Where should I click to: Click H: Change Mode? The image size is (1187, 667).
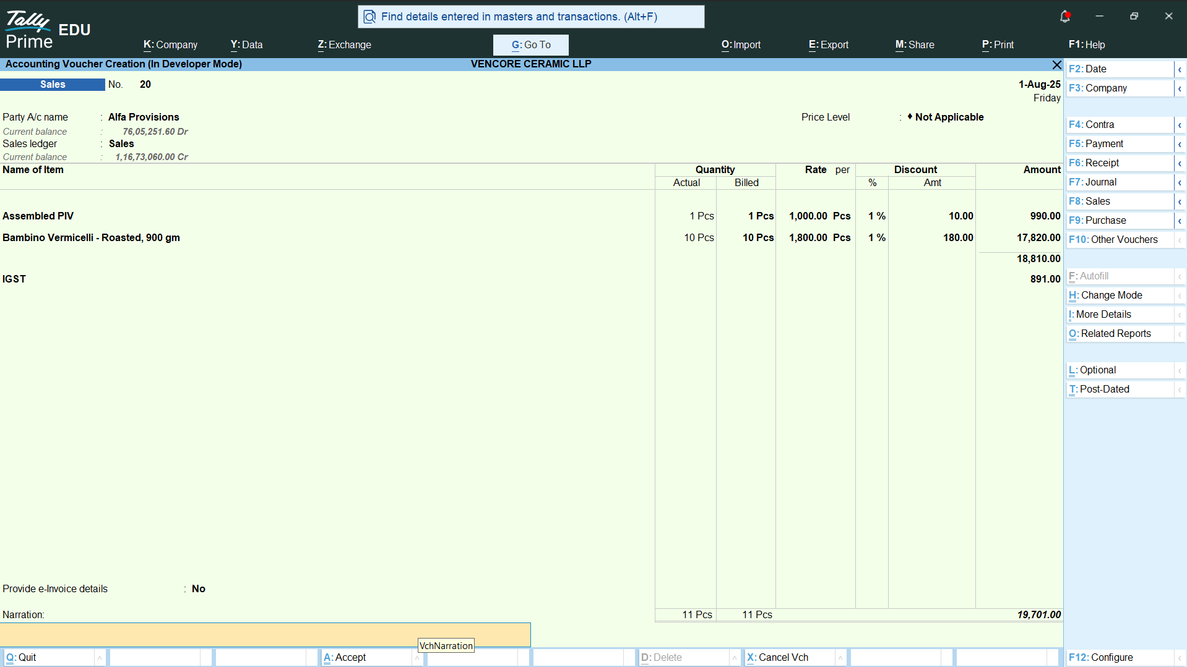click(x=1120, y=295)
